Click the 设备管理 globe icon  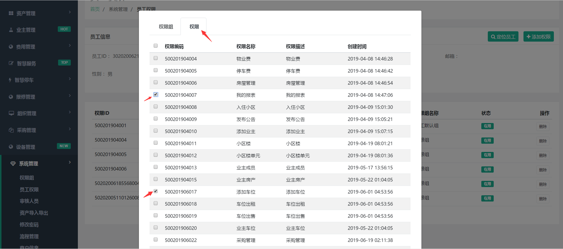(11, 147)
